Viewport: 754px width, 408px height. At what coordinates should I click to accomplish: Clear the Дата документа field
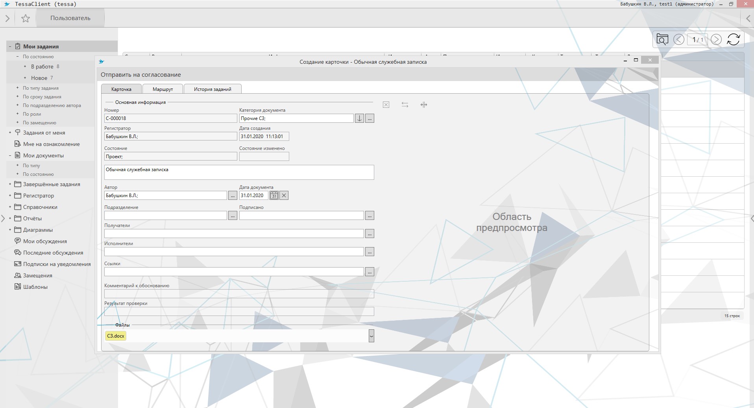[284, 196]
